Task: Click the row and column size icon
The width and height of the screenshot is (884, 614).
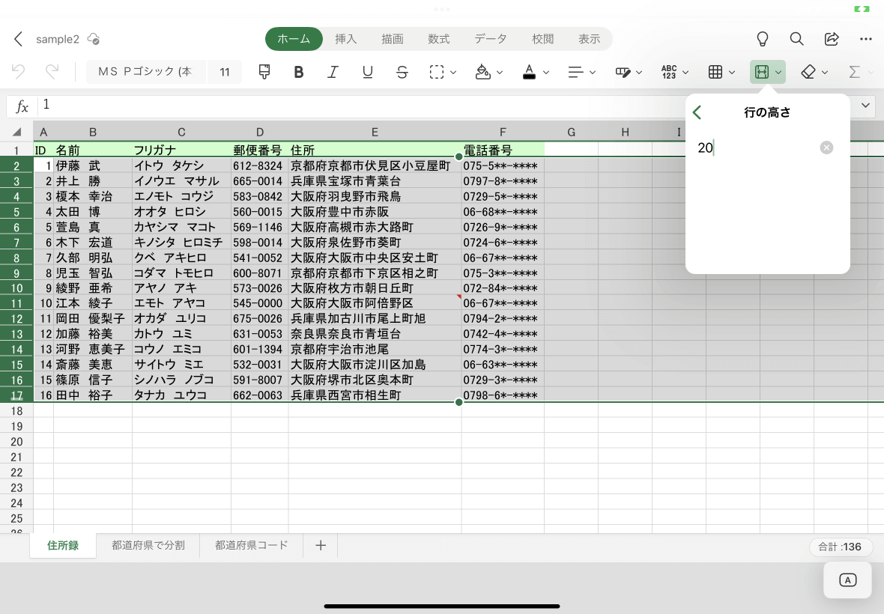Action: 762,72
